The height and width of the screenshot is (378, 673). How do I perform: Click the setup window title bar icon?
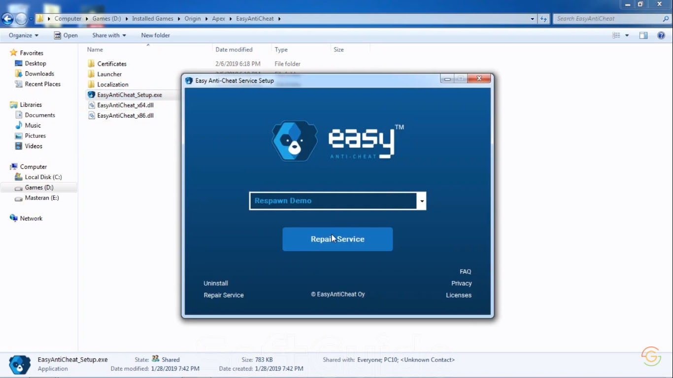tap(189, 81)
